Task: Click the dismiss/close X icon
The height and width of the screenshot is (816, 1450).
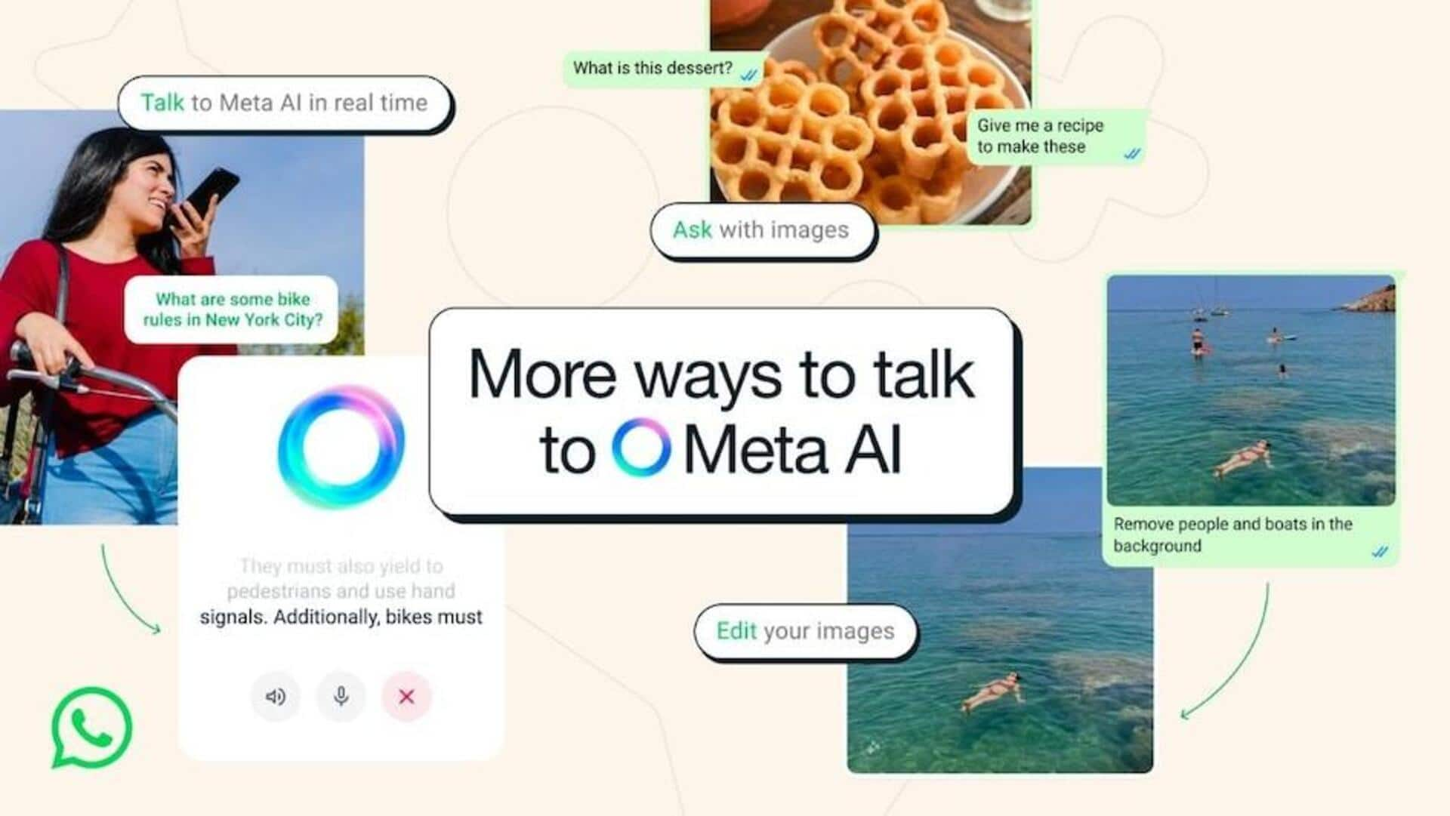Action: coord(407,697)
